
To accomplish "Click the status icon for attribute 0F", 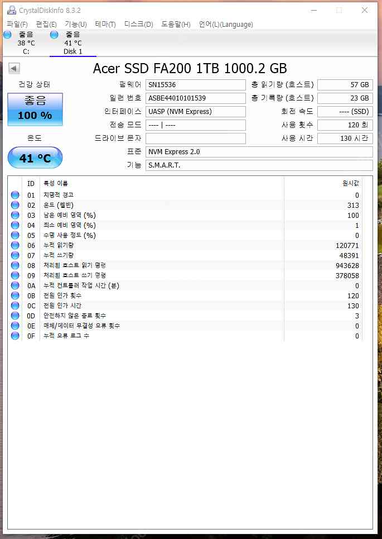I will [x=15, y=336].
